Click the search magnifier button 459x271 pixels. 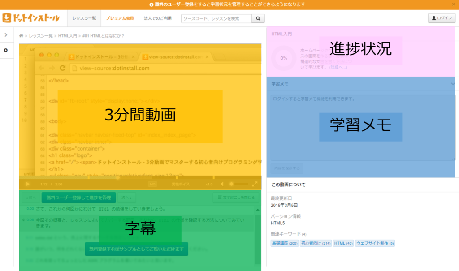(258, 18)
